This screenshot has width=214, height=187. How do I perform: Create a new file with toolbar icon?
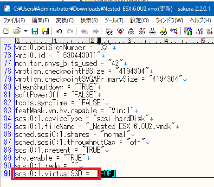[6, 31]
